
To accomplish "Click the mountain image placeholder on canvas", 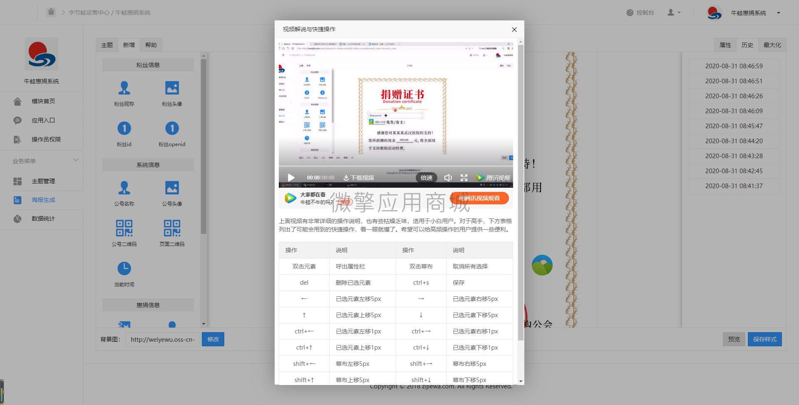I will point(542,265).
